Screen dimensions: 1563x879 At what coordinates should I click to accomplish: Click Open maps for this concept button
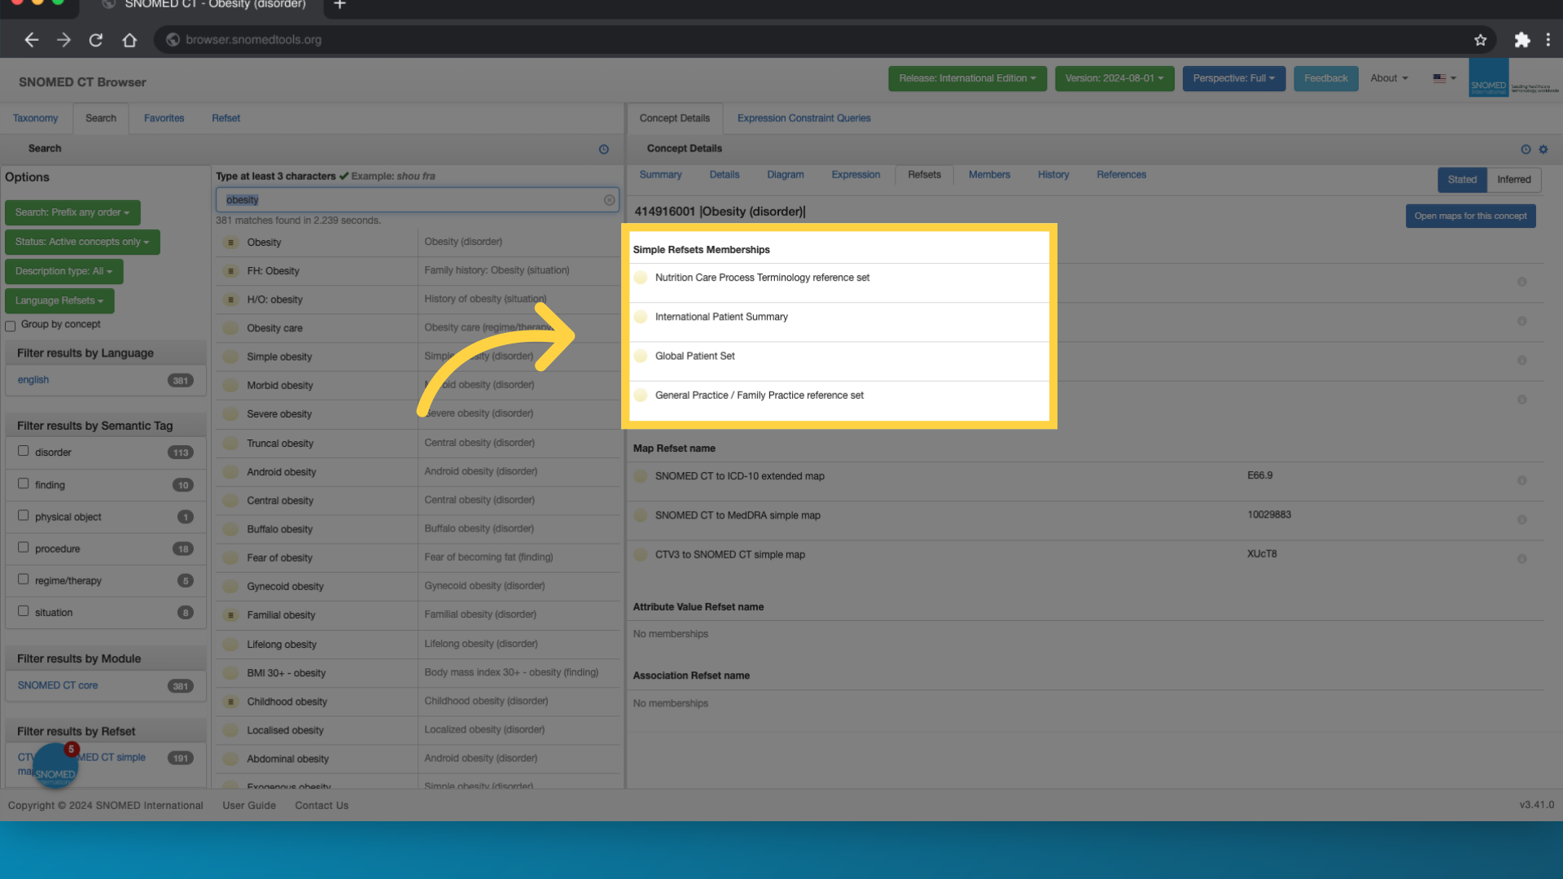click(x=1470, y=216)
